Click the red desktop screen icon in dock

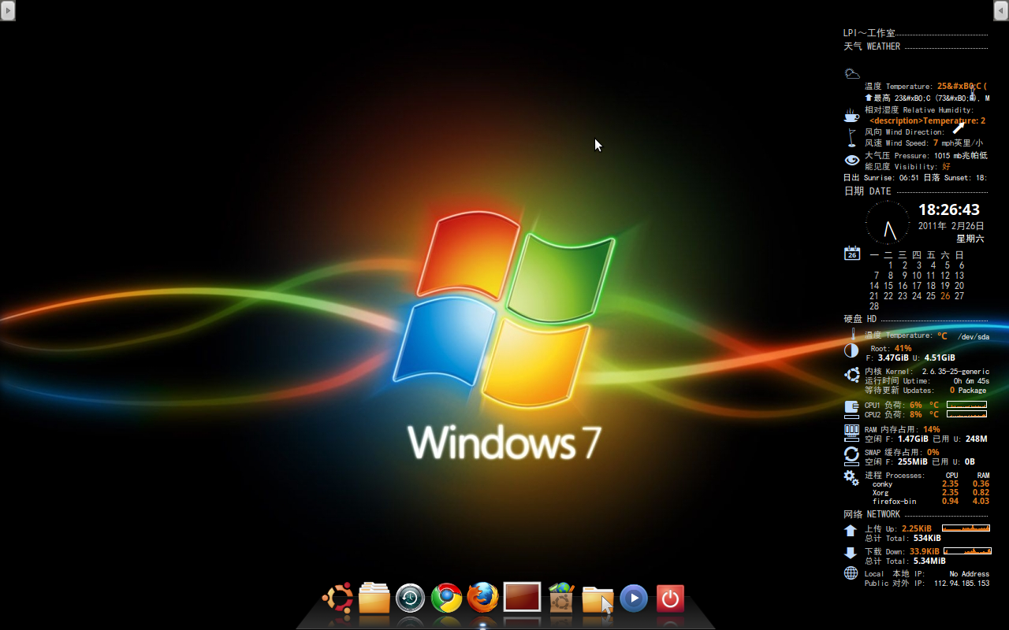pyautogui.click(x=522, y=597)
